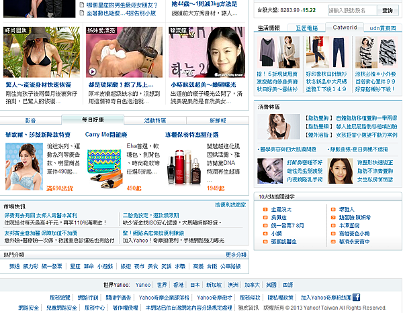Open the 靜脈曲張 summer legs link

pyautogui.click(x=359, y=149)
